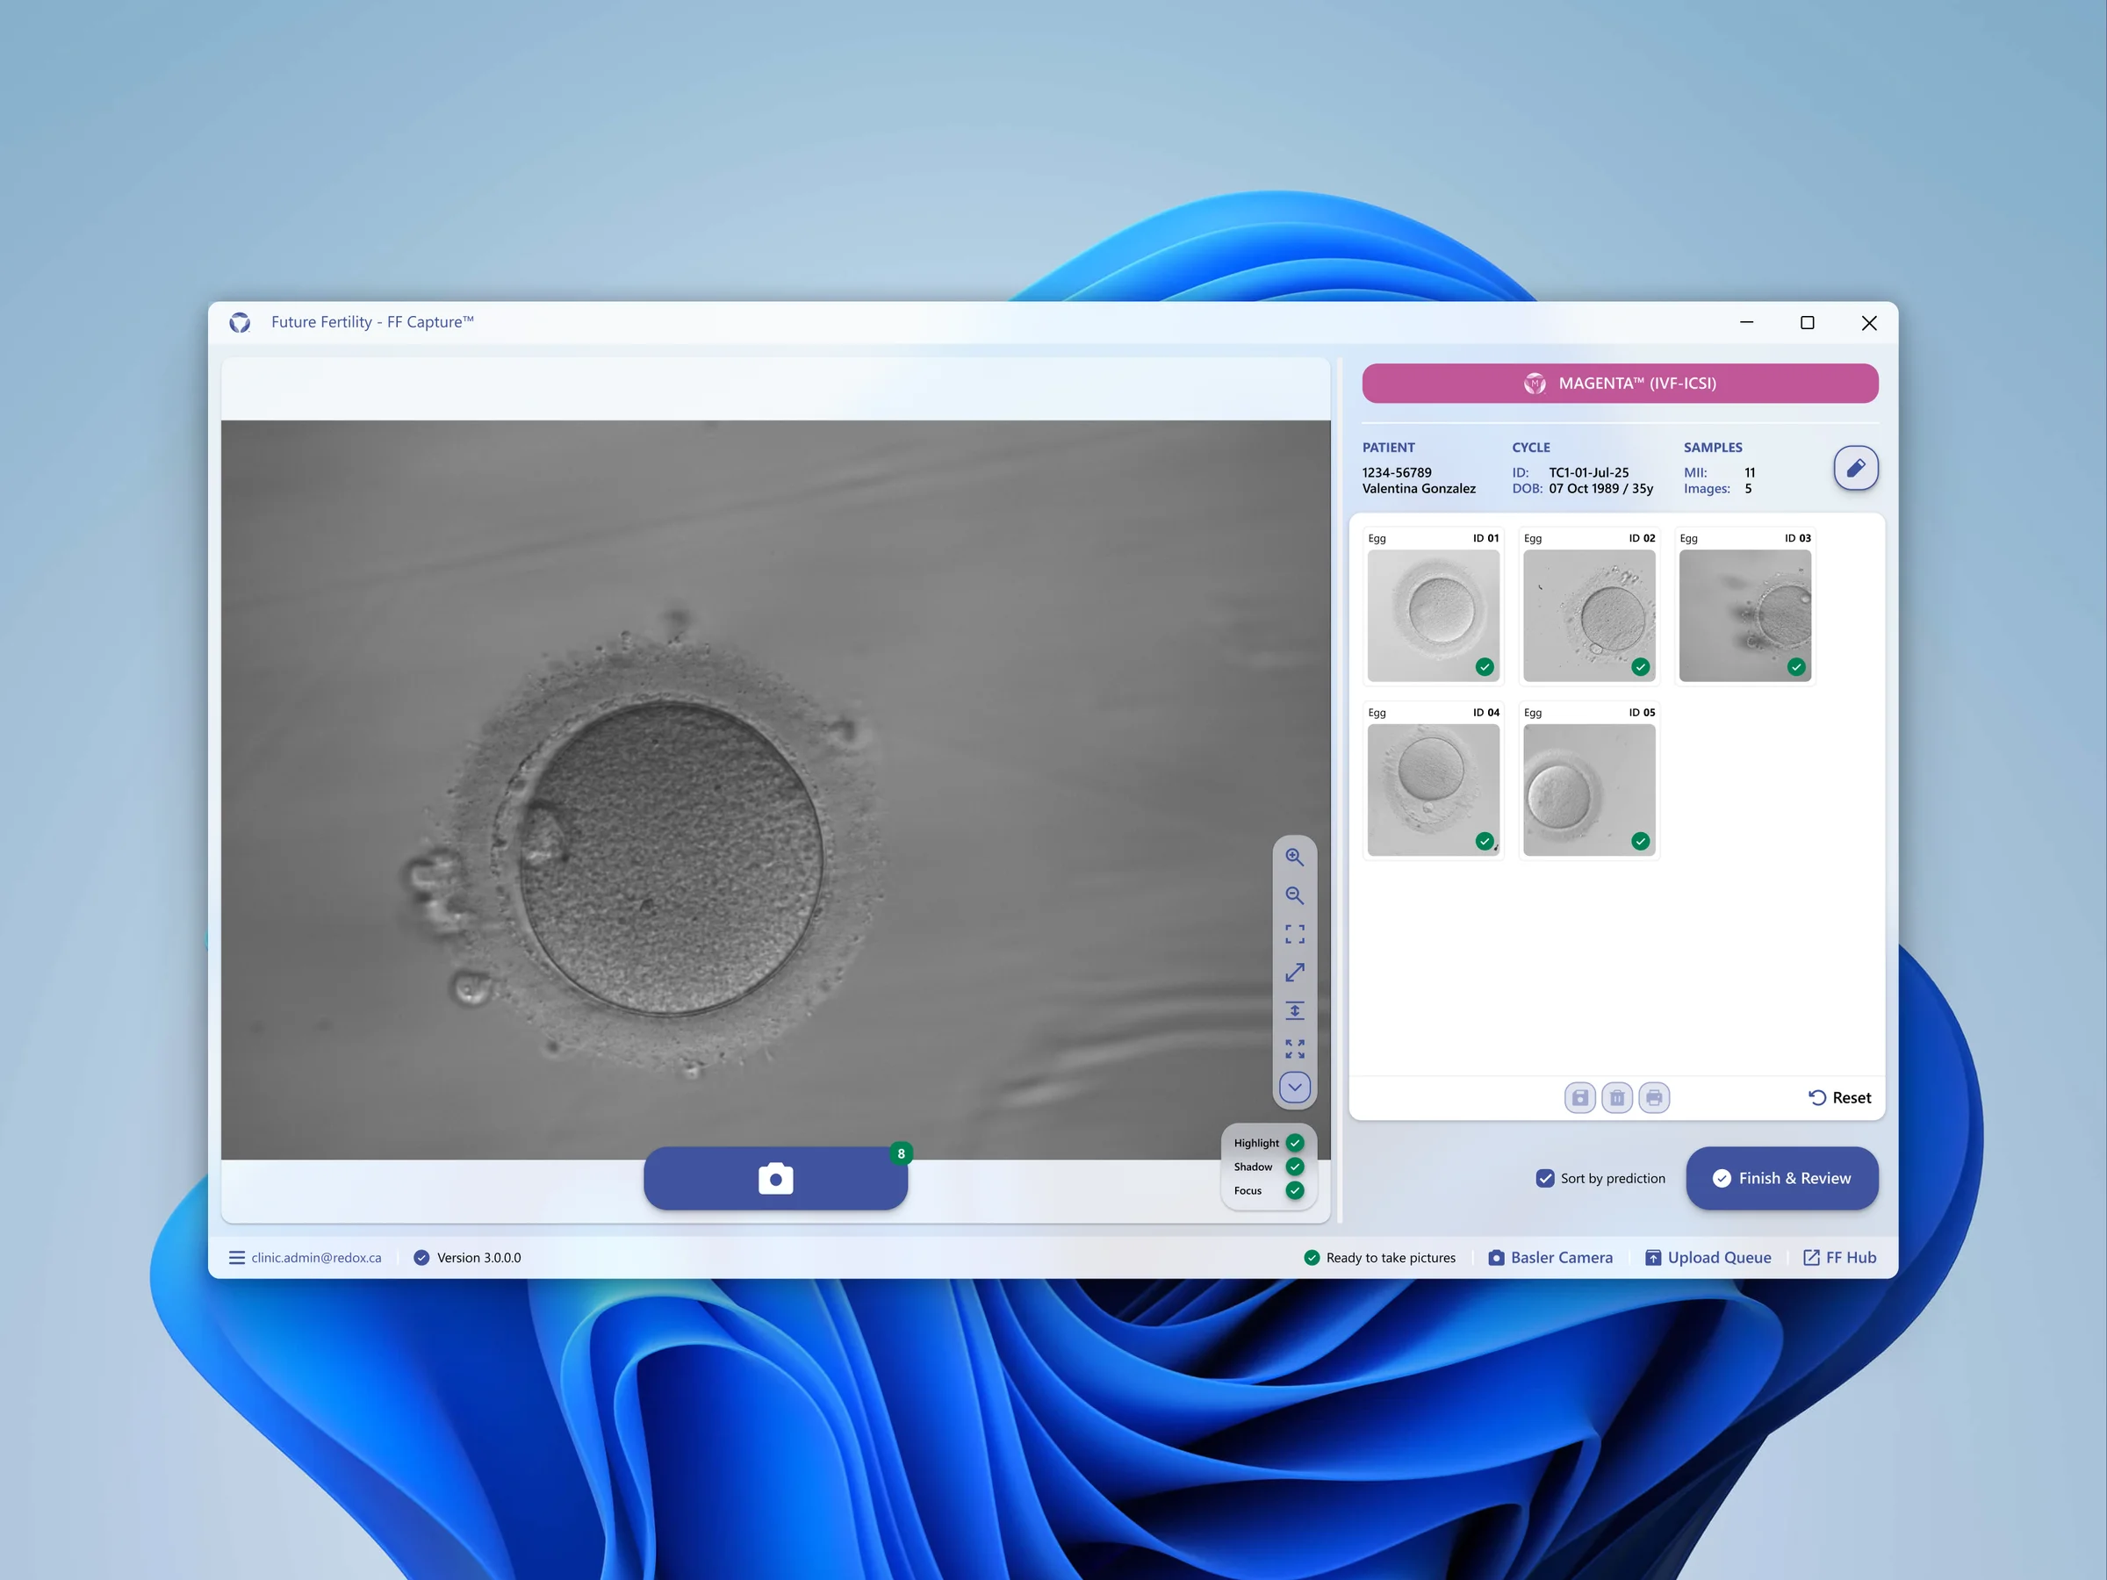
Task: Click the SAMPLES heading
Action: (x=1713, y=447)
